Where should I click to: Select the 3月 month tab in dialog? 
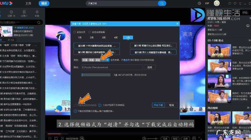(104, 37)
